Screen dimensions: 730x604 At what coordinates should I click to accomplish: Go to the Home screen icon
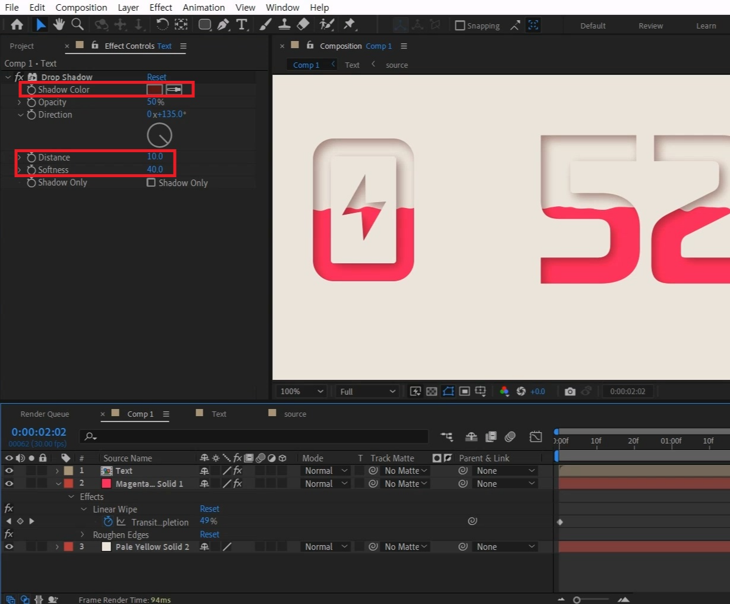(17, 24)
